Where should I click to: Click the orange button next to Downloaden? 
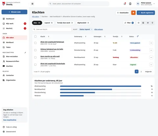133,13
